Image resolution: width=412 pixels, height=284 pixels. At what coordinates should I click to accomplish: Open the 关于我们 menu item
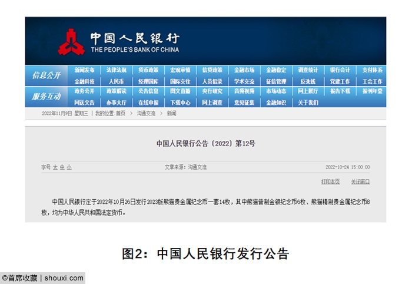coord(308,103)
